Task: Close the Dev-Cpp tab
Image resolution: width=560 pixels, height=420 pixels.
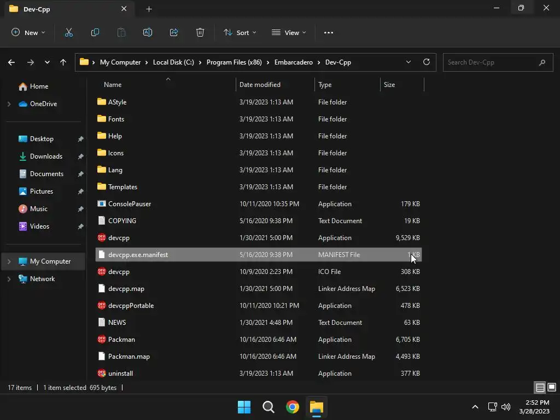Action: coord(124,9)
